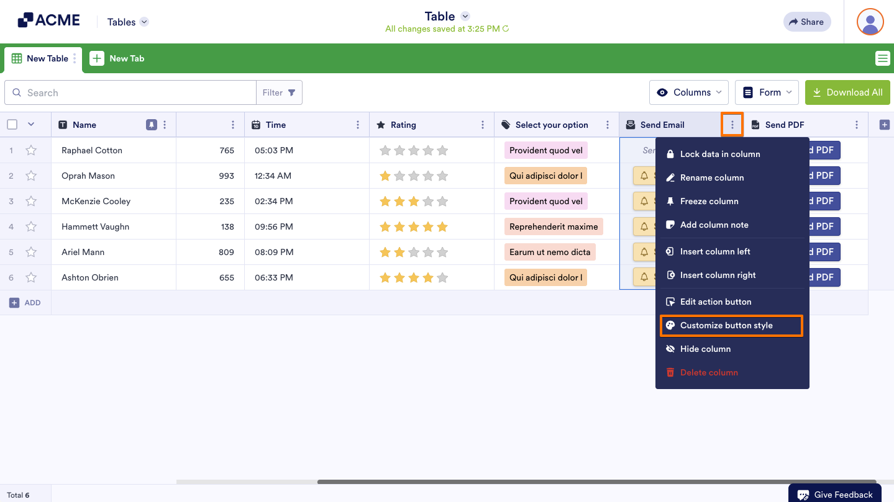Star the Raphael Cotton row
This screenshot has width=894, height=502.
(31, 150)
